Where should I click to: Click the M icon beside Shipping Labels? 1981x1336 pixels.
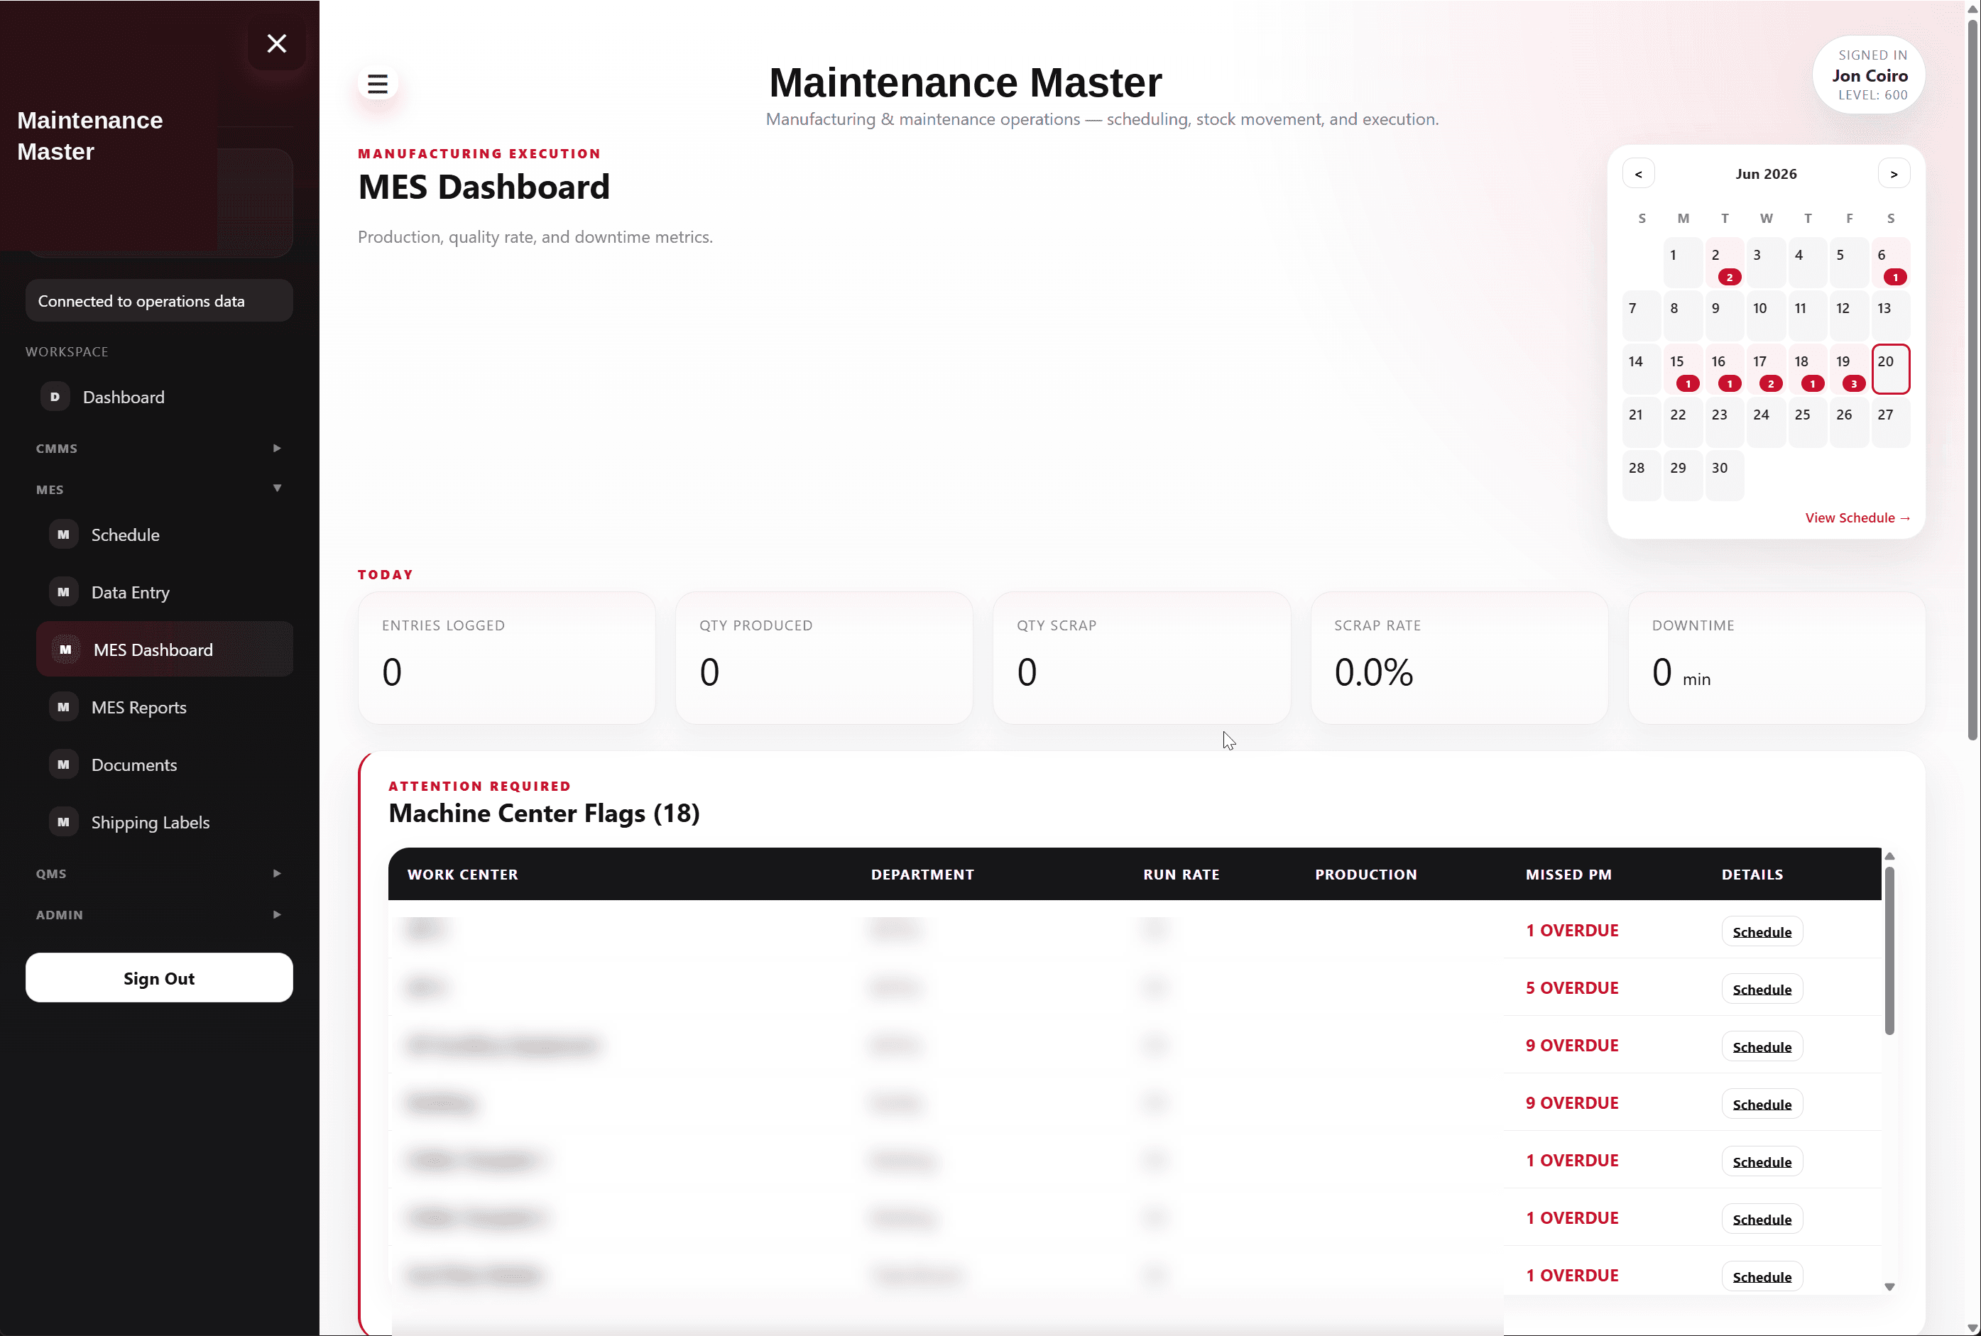63,822
